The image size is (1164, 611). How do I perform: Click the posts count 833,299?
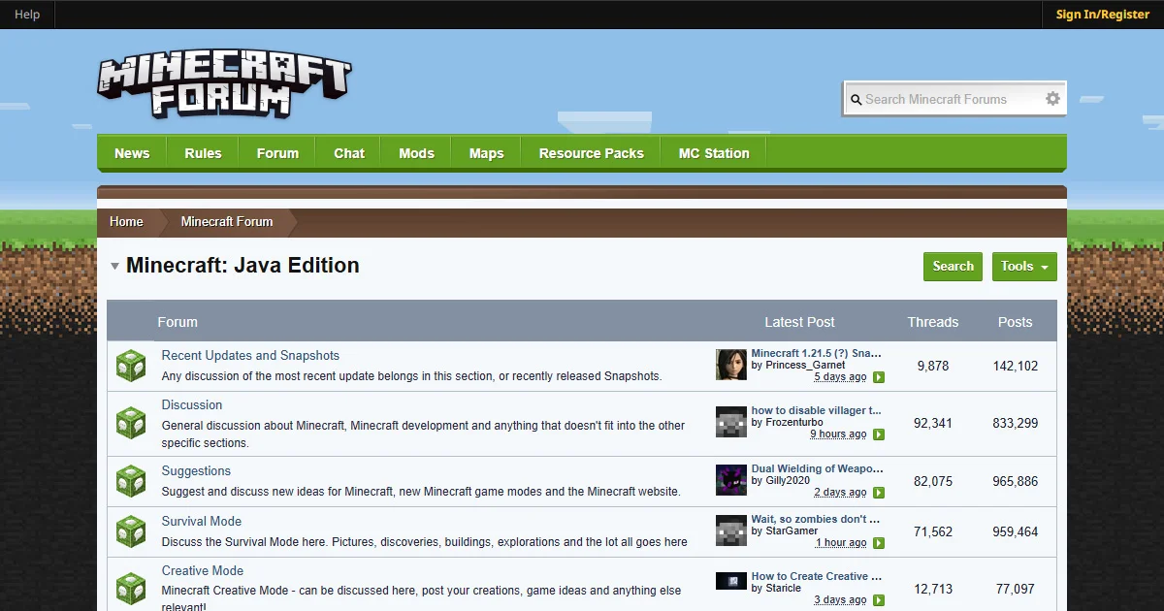click(1016, 424)
